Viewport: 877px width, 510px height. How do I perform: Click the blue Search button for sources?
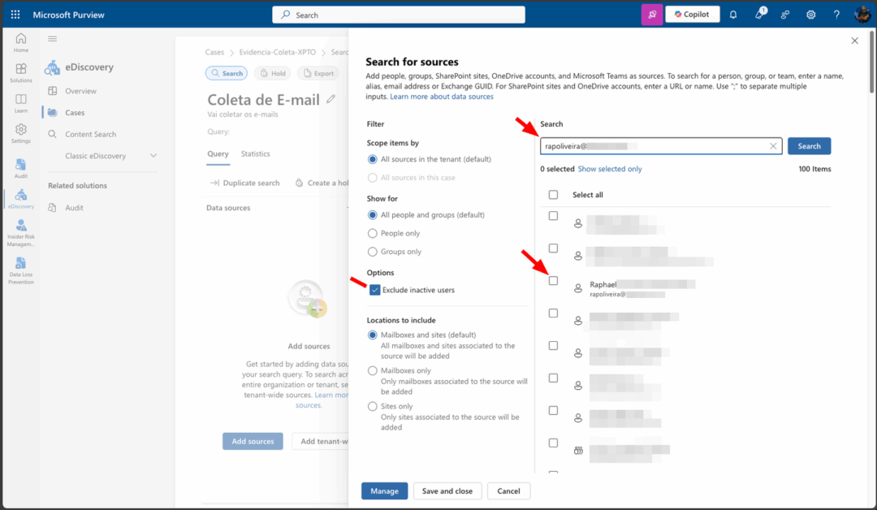[x=809, y=146]
